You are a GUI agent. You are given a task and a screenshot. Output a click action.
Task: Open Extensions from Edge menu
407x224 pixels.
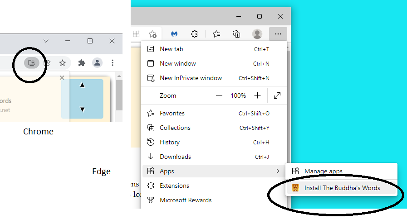pos(214,186)
